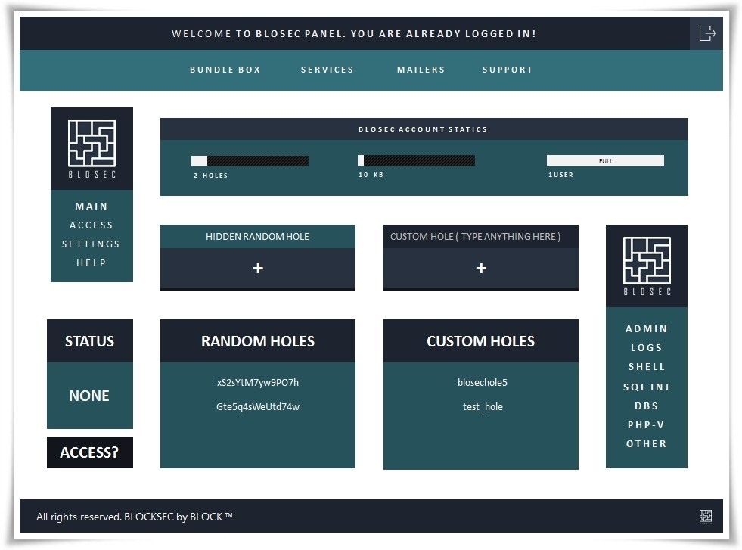Open the Services menu

tap(327, 70)
